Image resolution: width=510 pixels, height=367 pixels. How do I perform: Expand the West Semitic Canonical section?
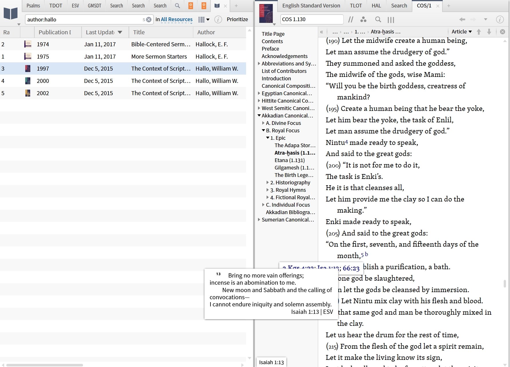coord(259,108)
